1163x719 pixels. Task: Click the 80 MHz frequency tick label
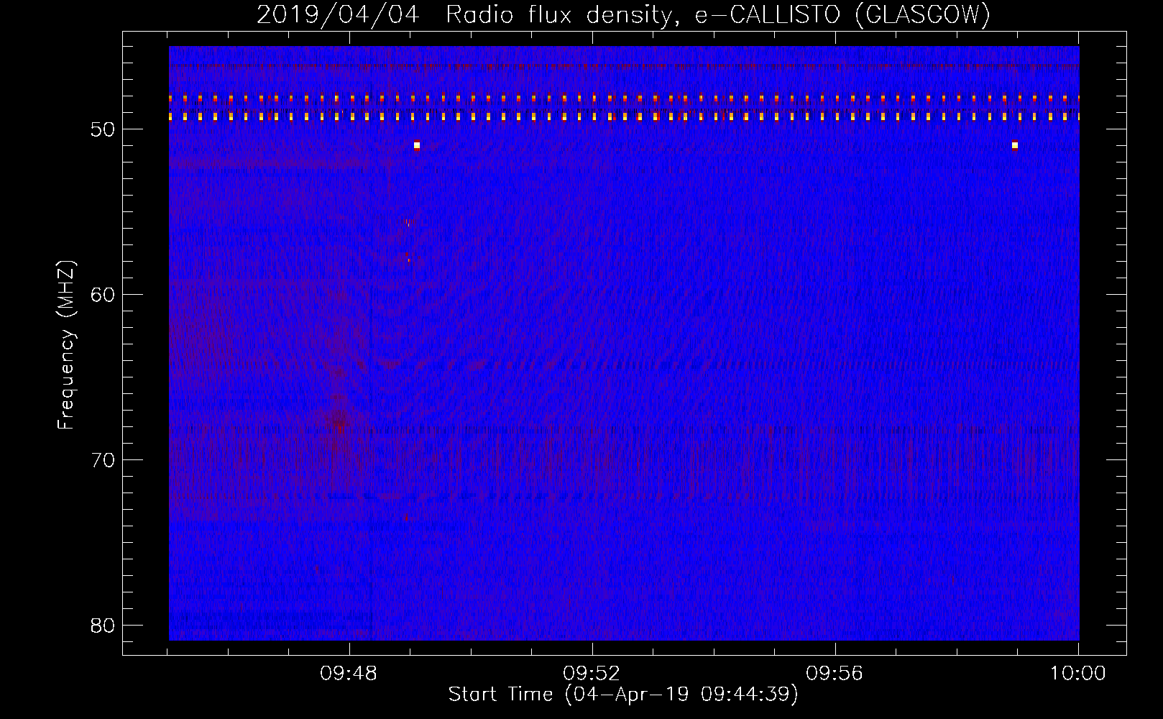tap(104, 626)
